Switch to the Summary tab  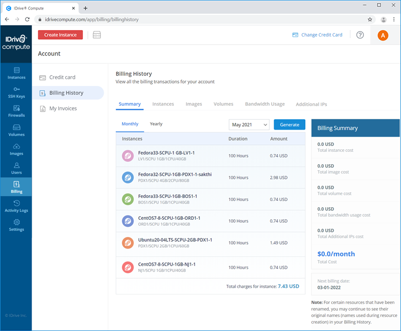(130, 104)
